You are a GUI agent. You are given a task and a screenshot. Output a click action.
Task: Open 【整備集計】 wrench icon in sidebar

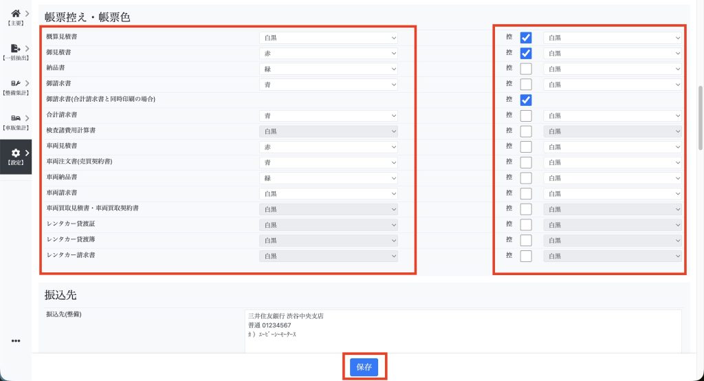[15, 83]
